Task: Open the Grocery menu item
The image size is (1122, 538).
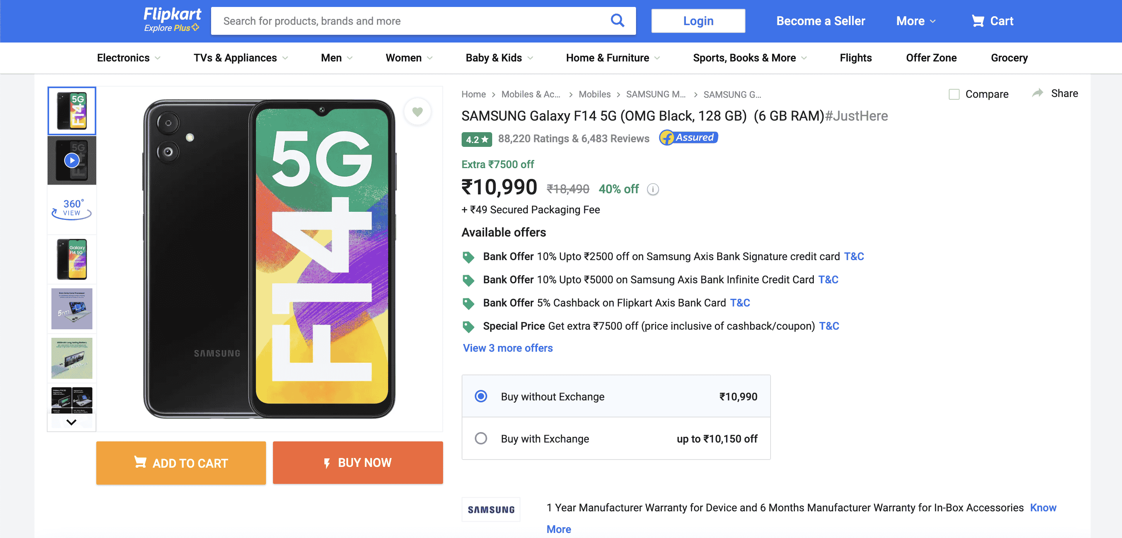Action: (1009, 58)
